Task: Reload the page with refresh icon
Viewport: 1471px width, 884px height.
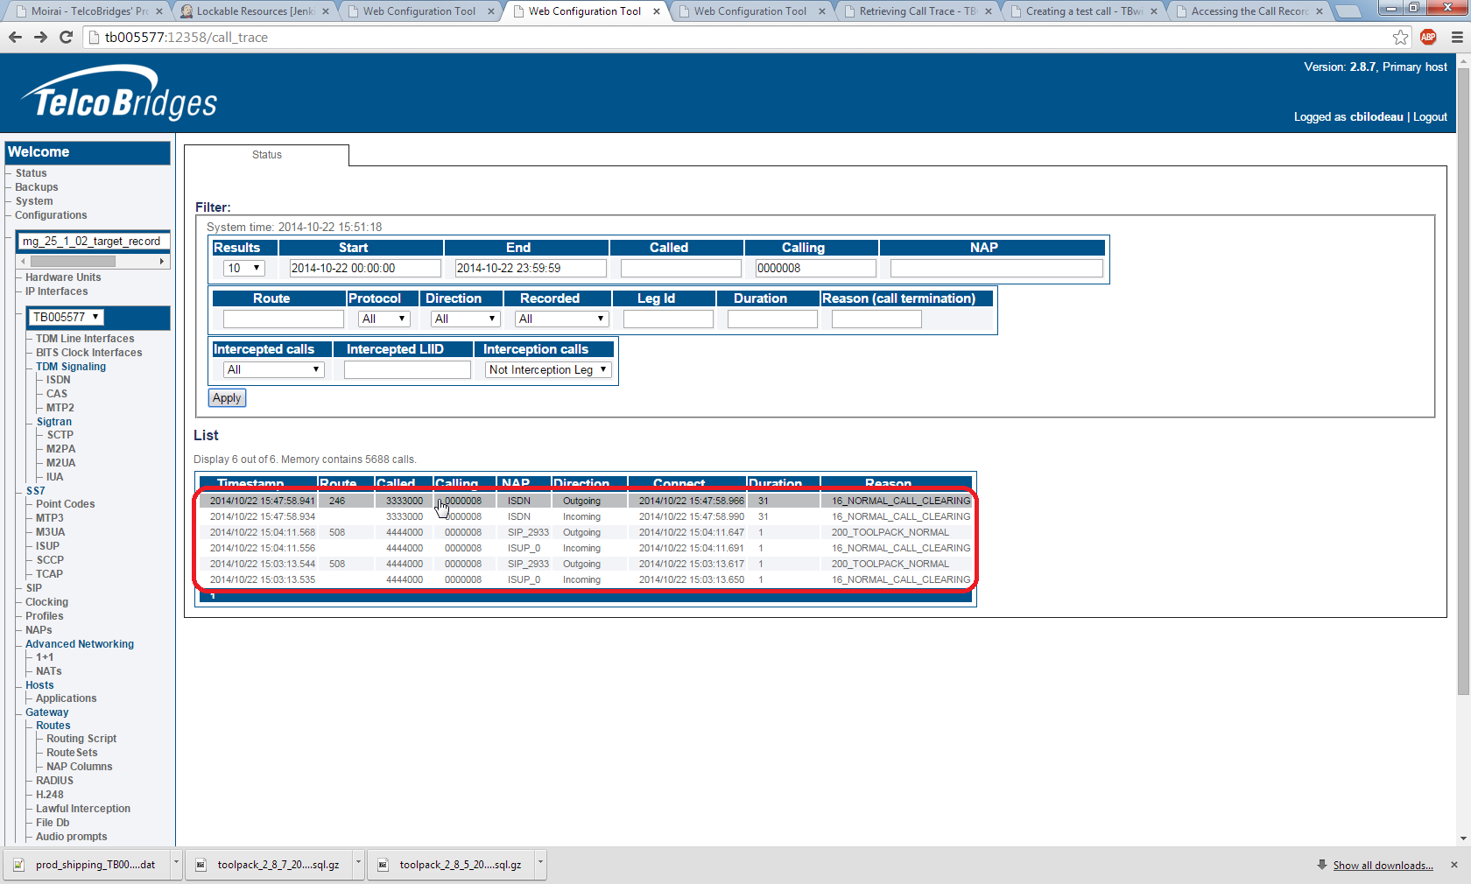Action: 66,37
